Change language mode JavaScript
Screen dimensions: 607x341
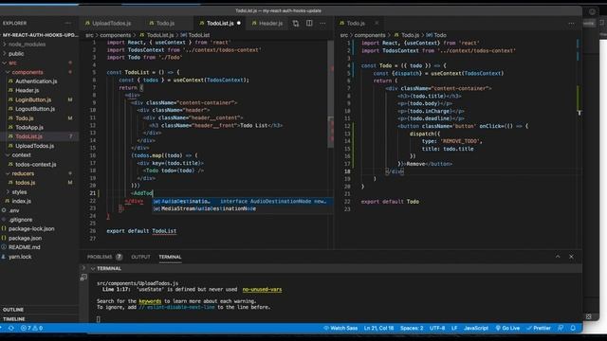coord(476,328)
